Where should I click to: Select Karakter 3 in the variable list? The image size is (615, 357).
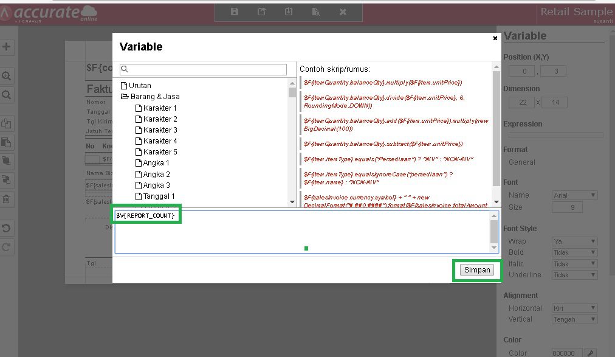160,130
